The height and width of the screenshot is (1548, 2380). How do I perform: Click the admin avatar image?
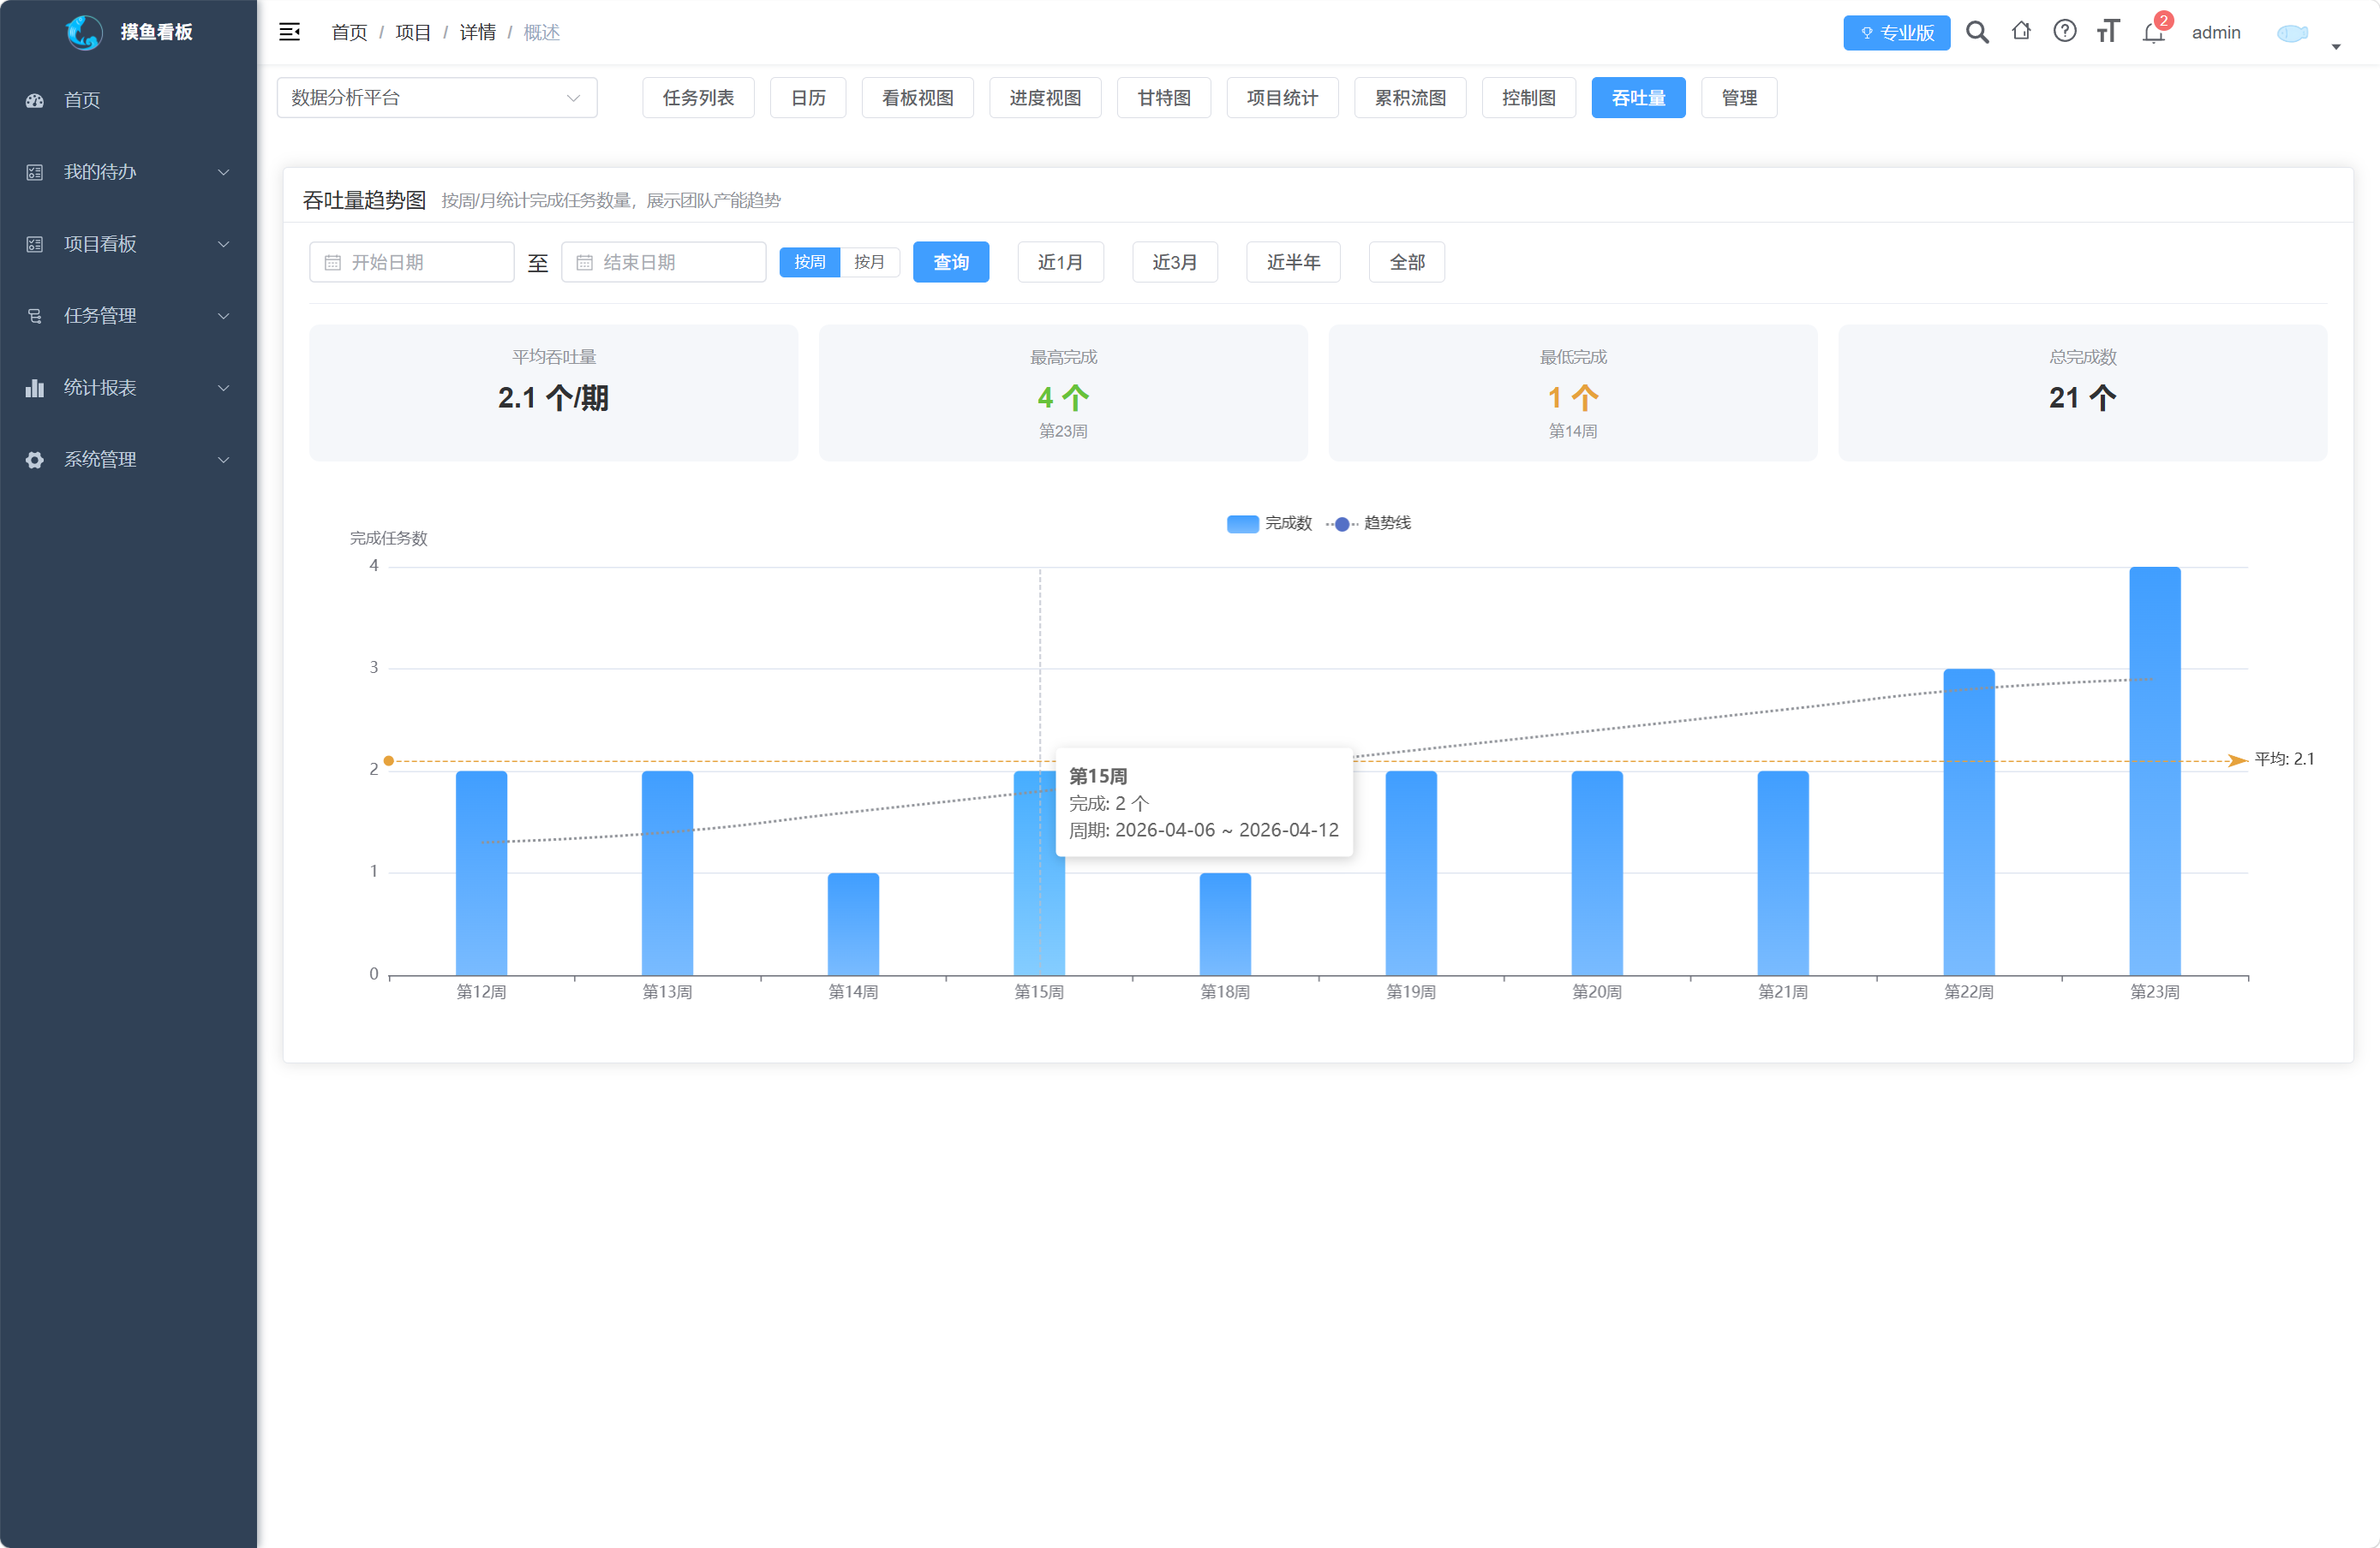[x=2292, y=33]
